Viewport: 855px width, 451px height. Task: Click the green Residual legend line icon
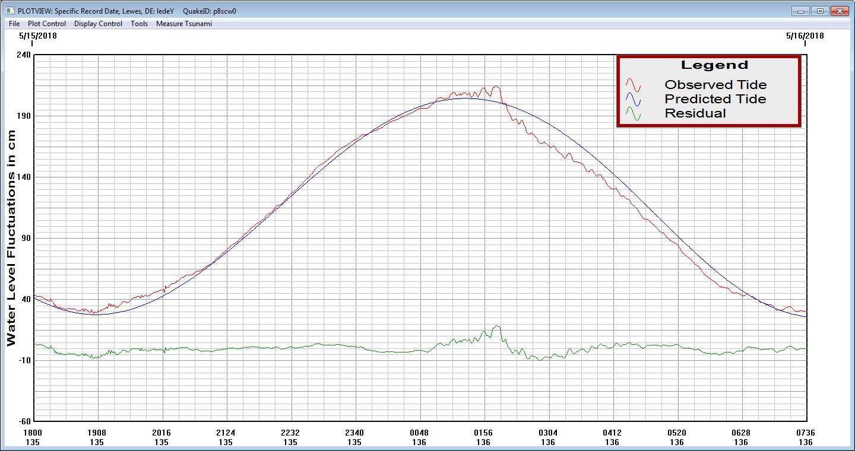pos(634,113)
